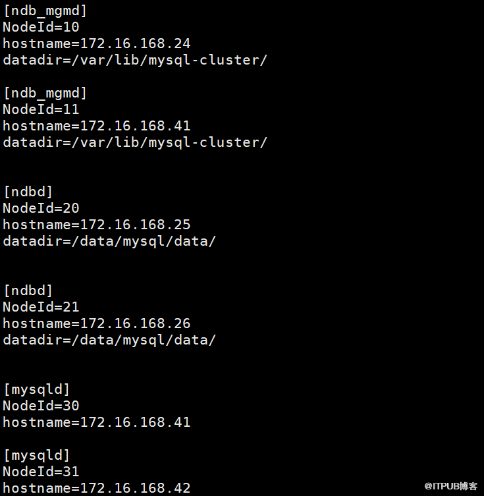The width and height of the screenshot is (484, 496).
Task: Click the NodeId=11 line
Action: (x=41, y=109)
